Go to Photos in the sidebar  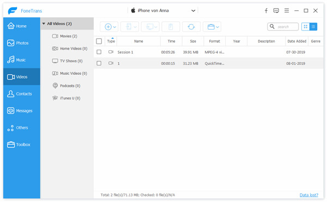pos(21,43)
